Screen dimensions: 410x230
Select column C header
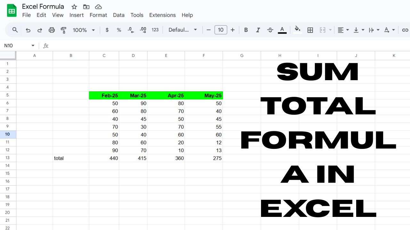click(x=104, y=56)
